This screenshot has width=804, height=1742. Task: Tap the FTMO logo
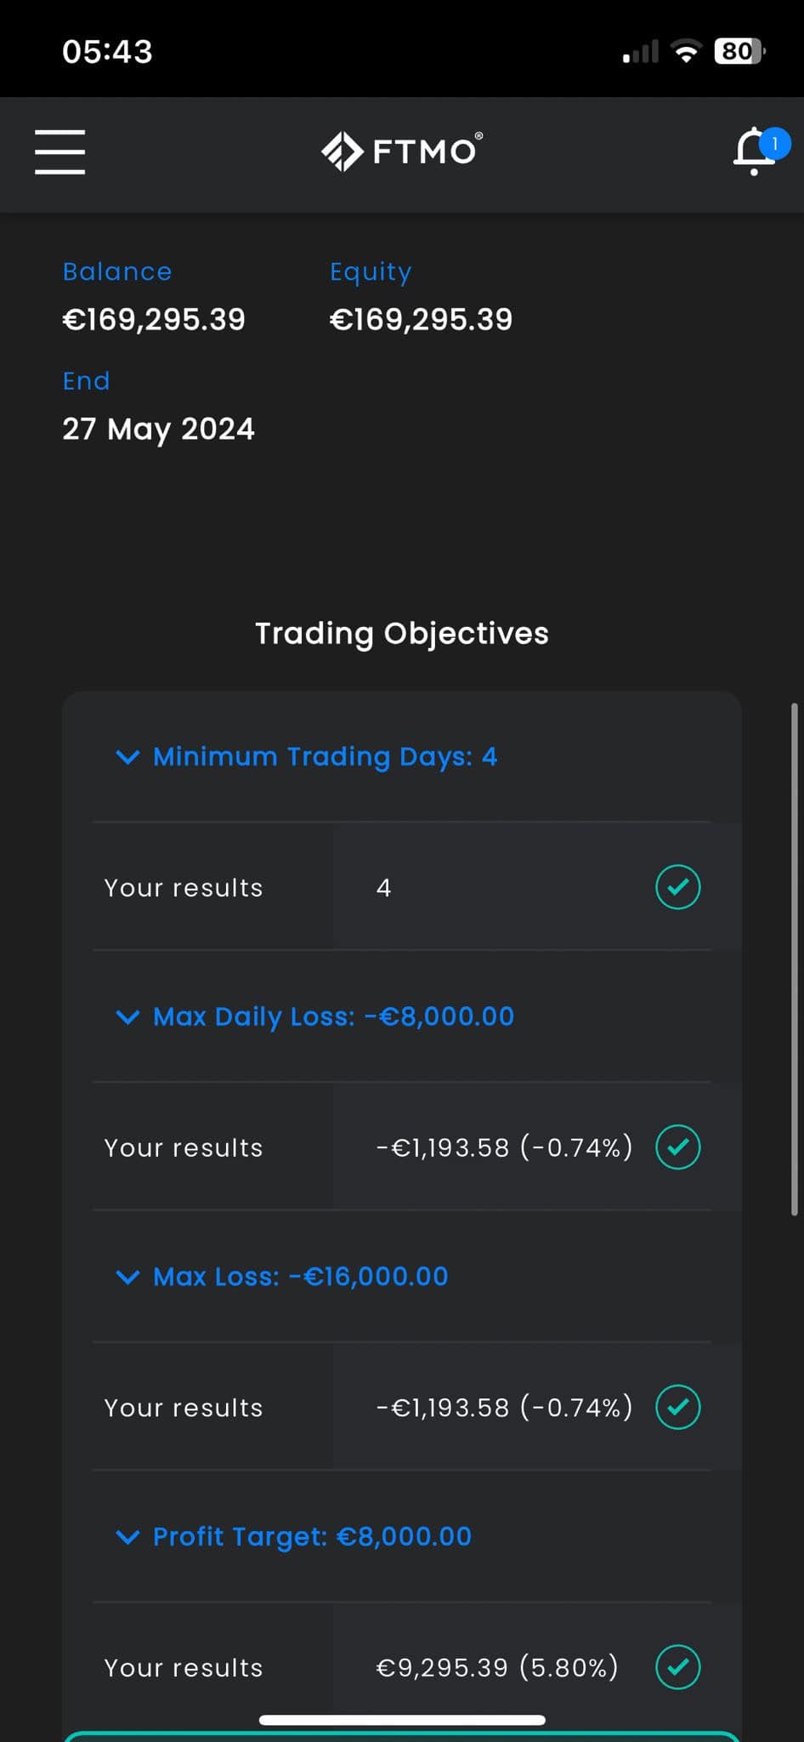point(402,151)
